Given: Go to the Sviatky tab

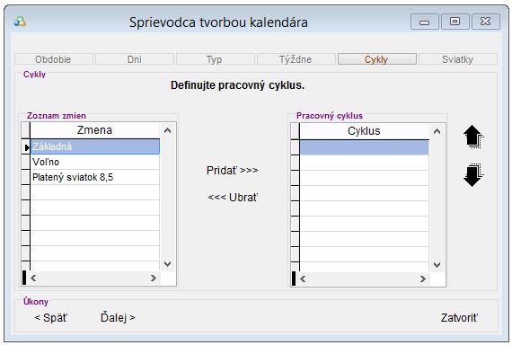Looking at the screenshot, I should coord(458,59).
